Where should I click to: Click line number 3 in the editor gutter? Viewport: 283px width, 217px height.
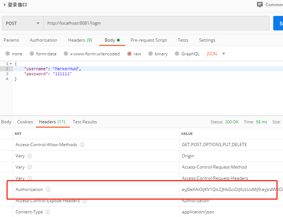pos(7,74)
